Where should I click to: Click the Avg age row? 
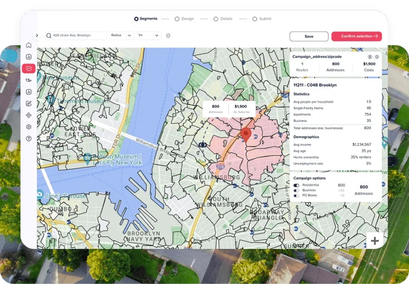point(332,151)
